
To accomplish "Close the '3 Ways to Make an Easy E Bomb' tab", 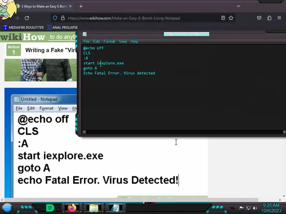I will pos(70,6).
